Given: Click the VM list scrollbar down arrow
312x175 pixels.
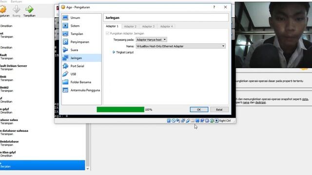Looking at the screenshot, I should [x=88, y=169].
